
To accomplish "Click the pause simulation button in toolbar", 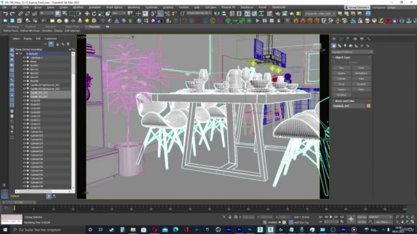I will click(265, 20).
